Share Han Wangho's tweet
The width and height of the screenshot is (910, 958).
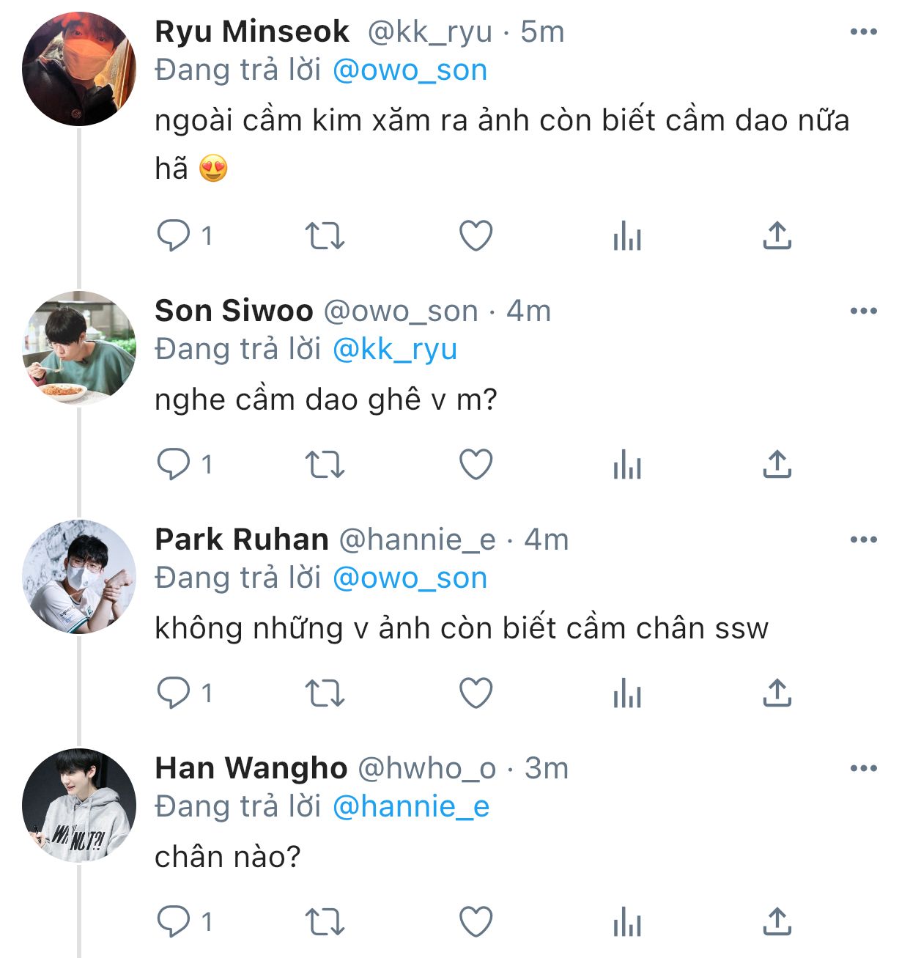(x=777, y=922)
